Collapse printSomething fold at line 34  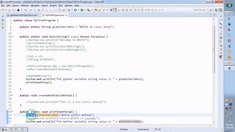point(12,111)
